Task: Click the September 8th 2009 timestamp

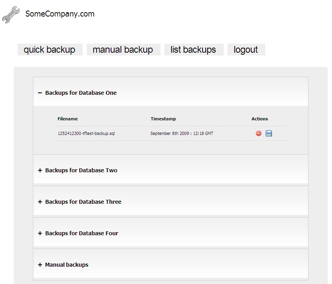Action: click(182, 133)
